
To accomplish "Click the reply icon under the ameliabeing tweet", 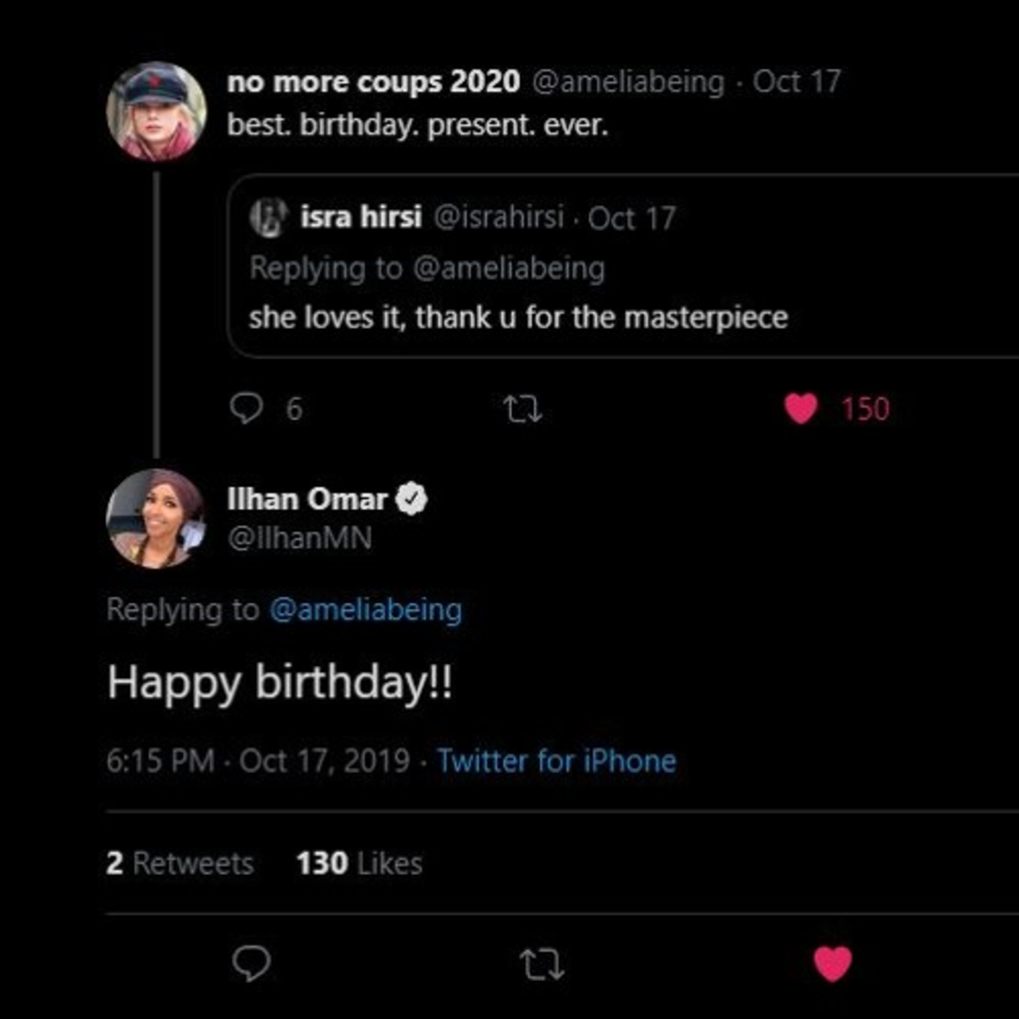I will tap(246, 409).
